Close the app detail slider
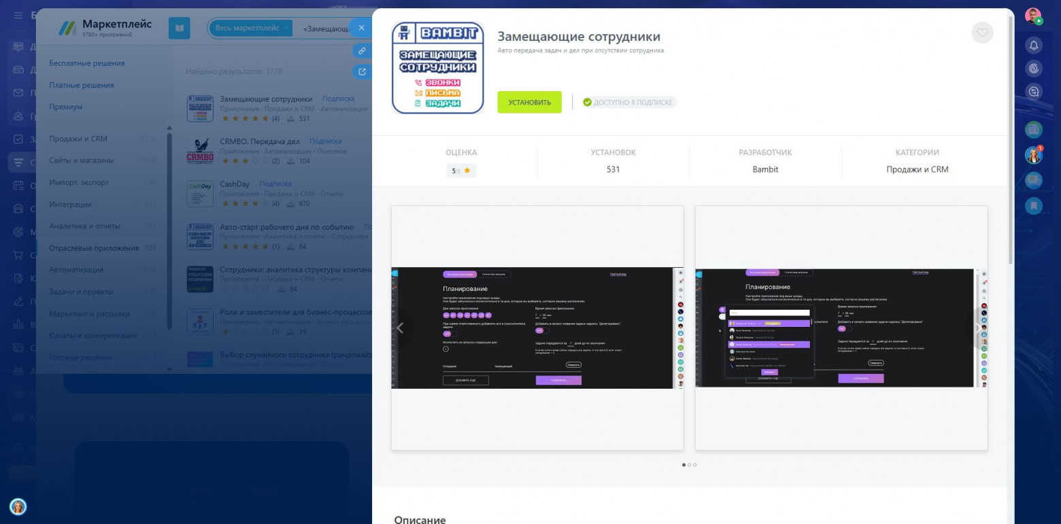The width and height of the screenshot is (1061, 524). tap(362, 28)
